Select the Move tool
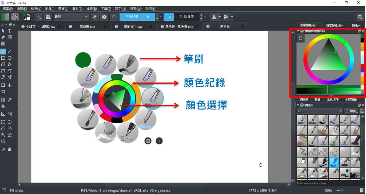This screenshot has width=366, height=194. click(x=10, y=85)
